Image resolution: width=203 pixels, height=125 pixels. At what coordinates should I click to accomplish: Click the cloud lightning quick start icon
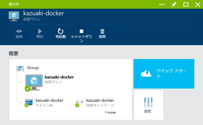coord(146,74)
